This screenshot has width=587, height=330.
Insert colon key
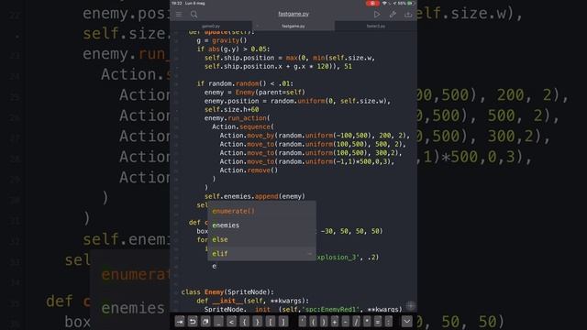click(x=389, y=322)
